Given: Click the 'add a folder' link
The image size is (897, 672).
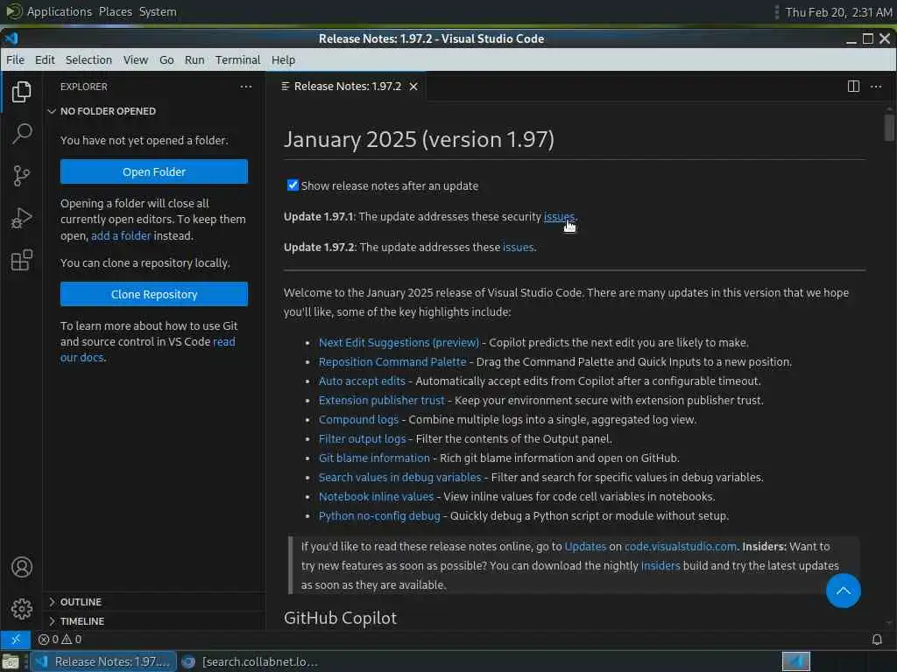Looking at the screenshot, I should tap(121, 235).
